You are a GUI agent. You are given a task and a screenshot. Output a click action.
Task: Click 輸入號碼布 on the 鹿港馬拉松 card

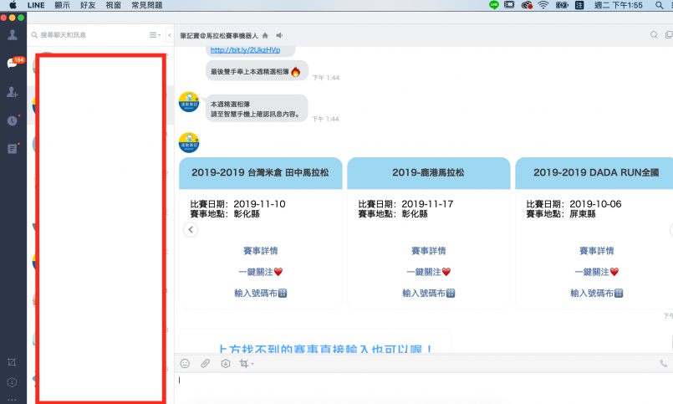tap(428, 294)
